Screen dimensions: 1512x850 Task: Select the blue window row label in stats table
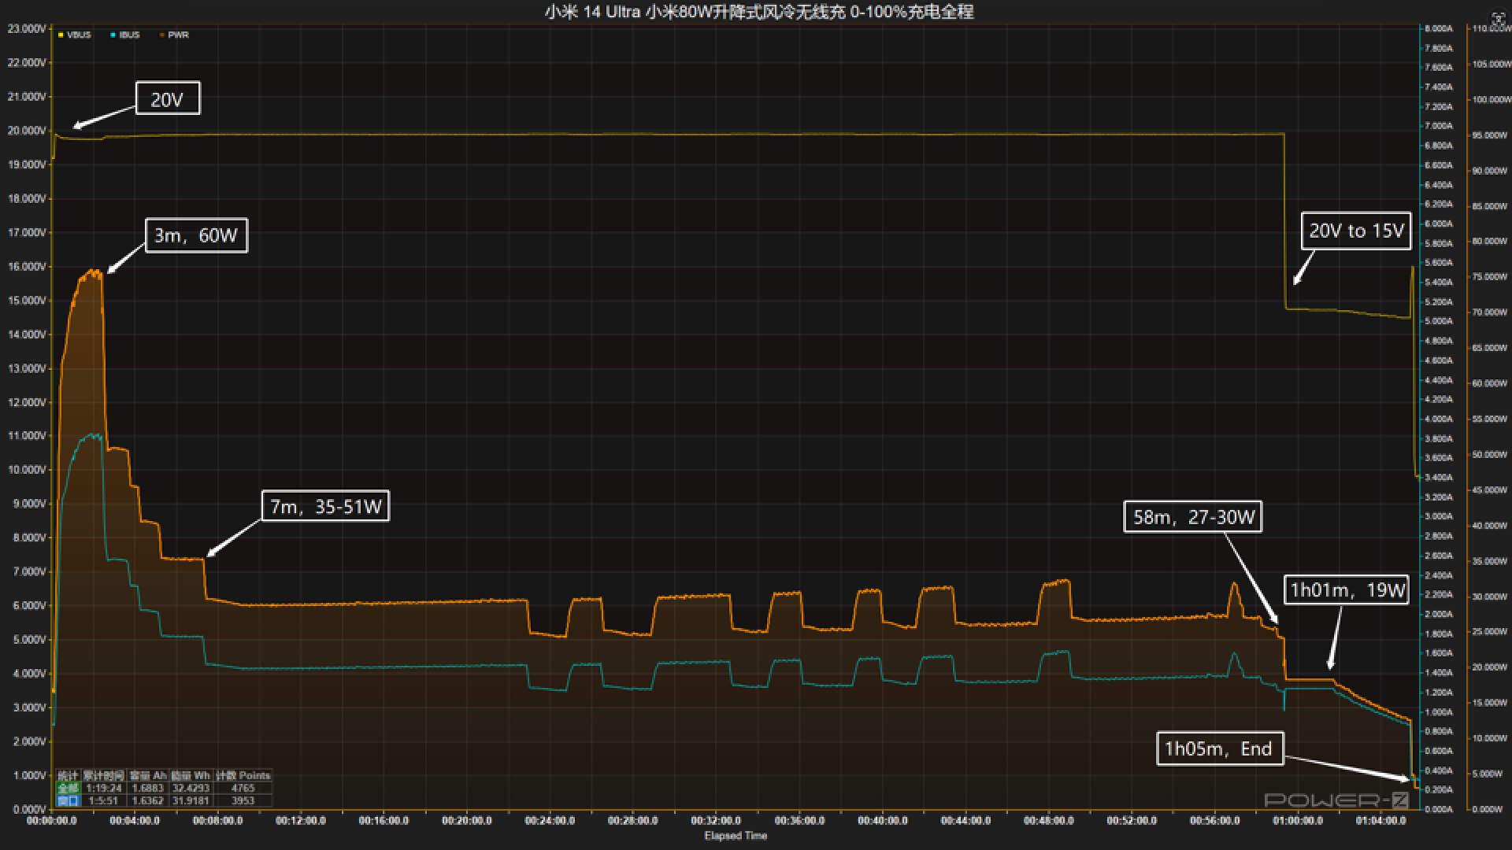(x=68, y=800)
